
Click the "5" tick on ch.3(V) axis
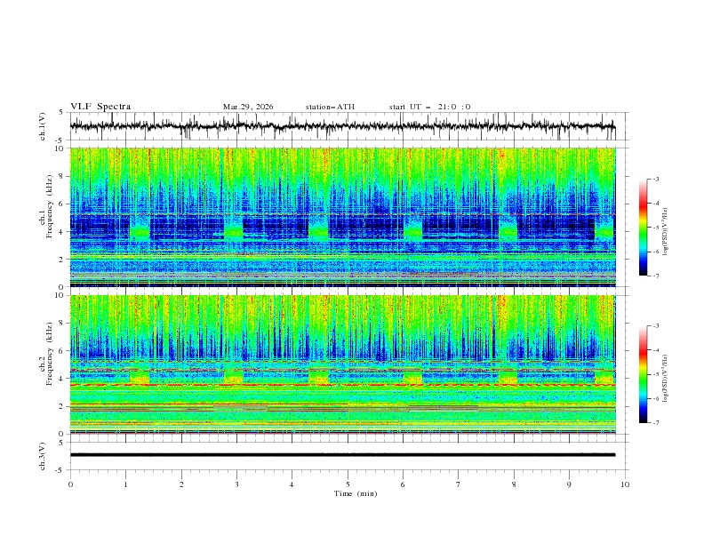pos(61,443)
